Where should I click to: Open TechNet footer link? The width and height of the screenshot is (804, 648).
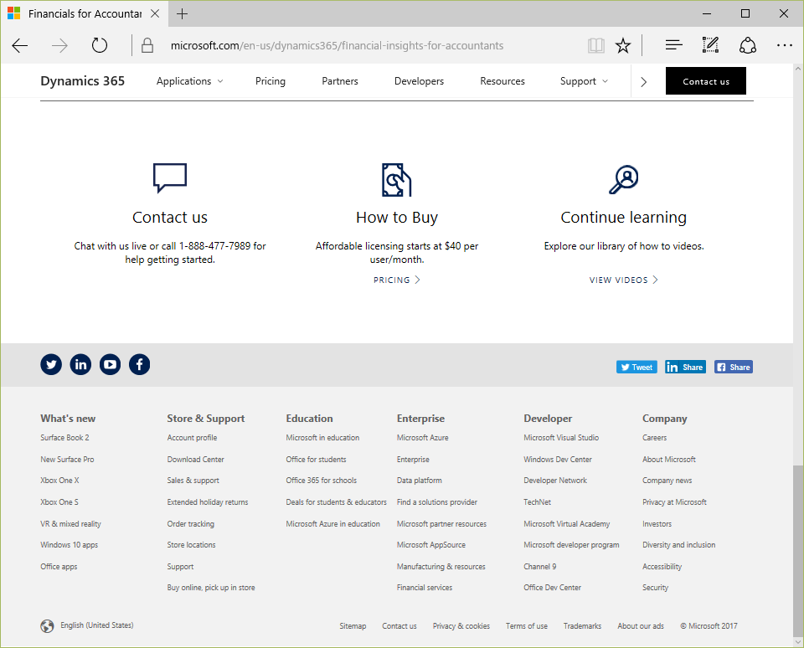(538, 502)
